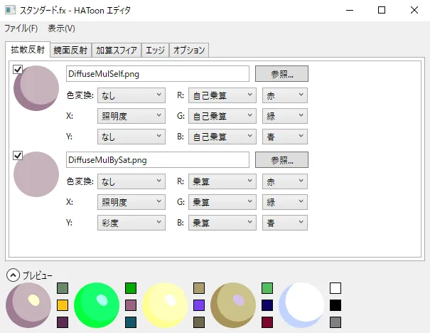Toggle the DiffuseMulBySat.png texture checkbox
The width and height of the screenshot is (430, 333).
coord(18,156)
